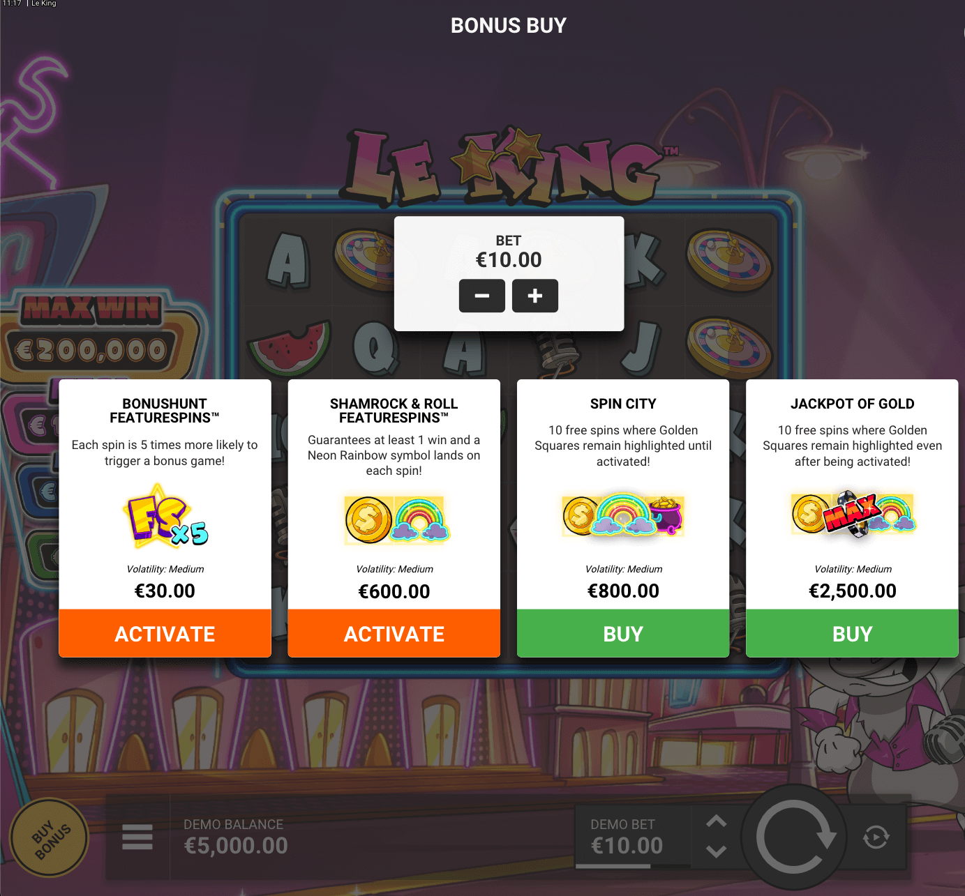Click the round Buy Bonus button
Image resolution: width=965 pixels, height=896 pixels.
pos(50,837)
